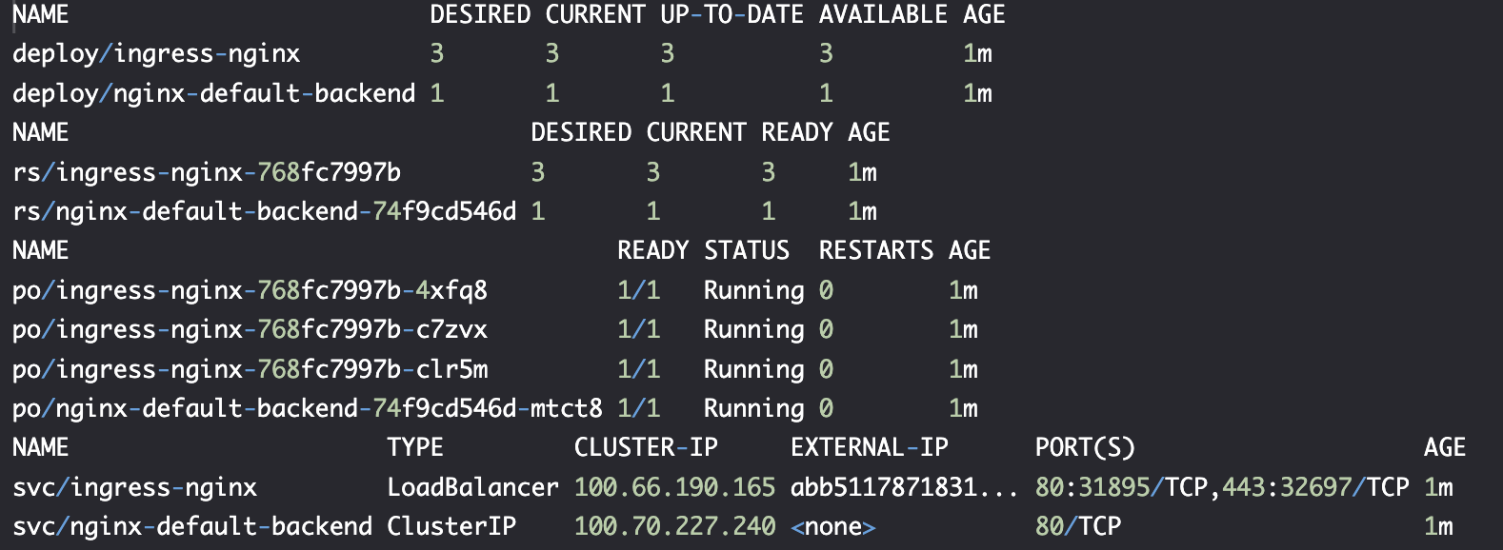Click the RESTARTS column header
Screen dimensions: 1503x550
(876, 250)
